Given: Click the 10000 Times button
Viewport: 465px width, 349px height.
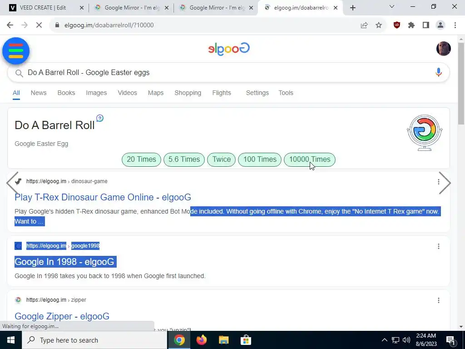Looking at the screenshot, I should click(x=310, y=160).
